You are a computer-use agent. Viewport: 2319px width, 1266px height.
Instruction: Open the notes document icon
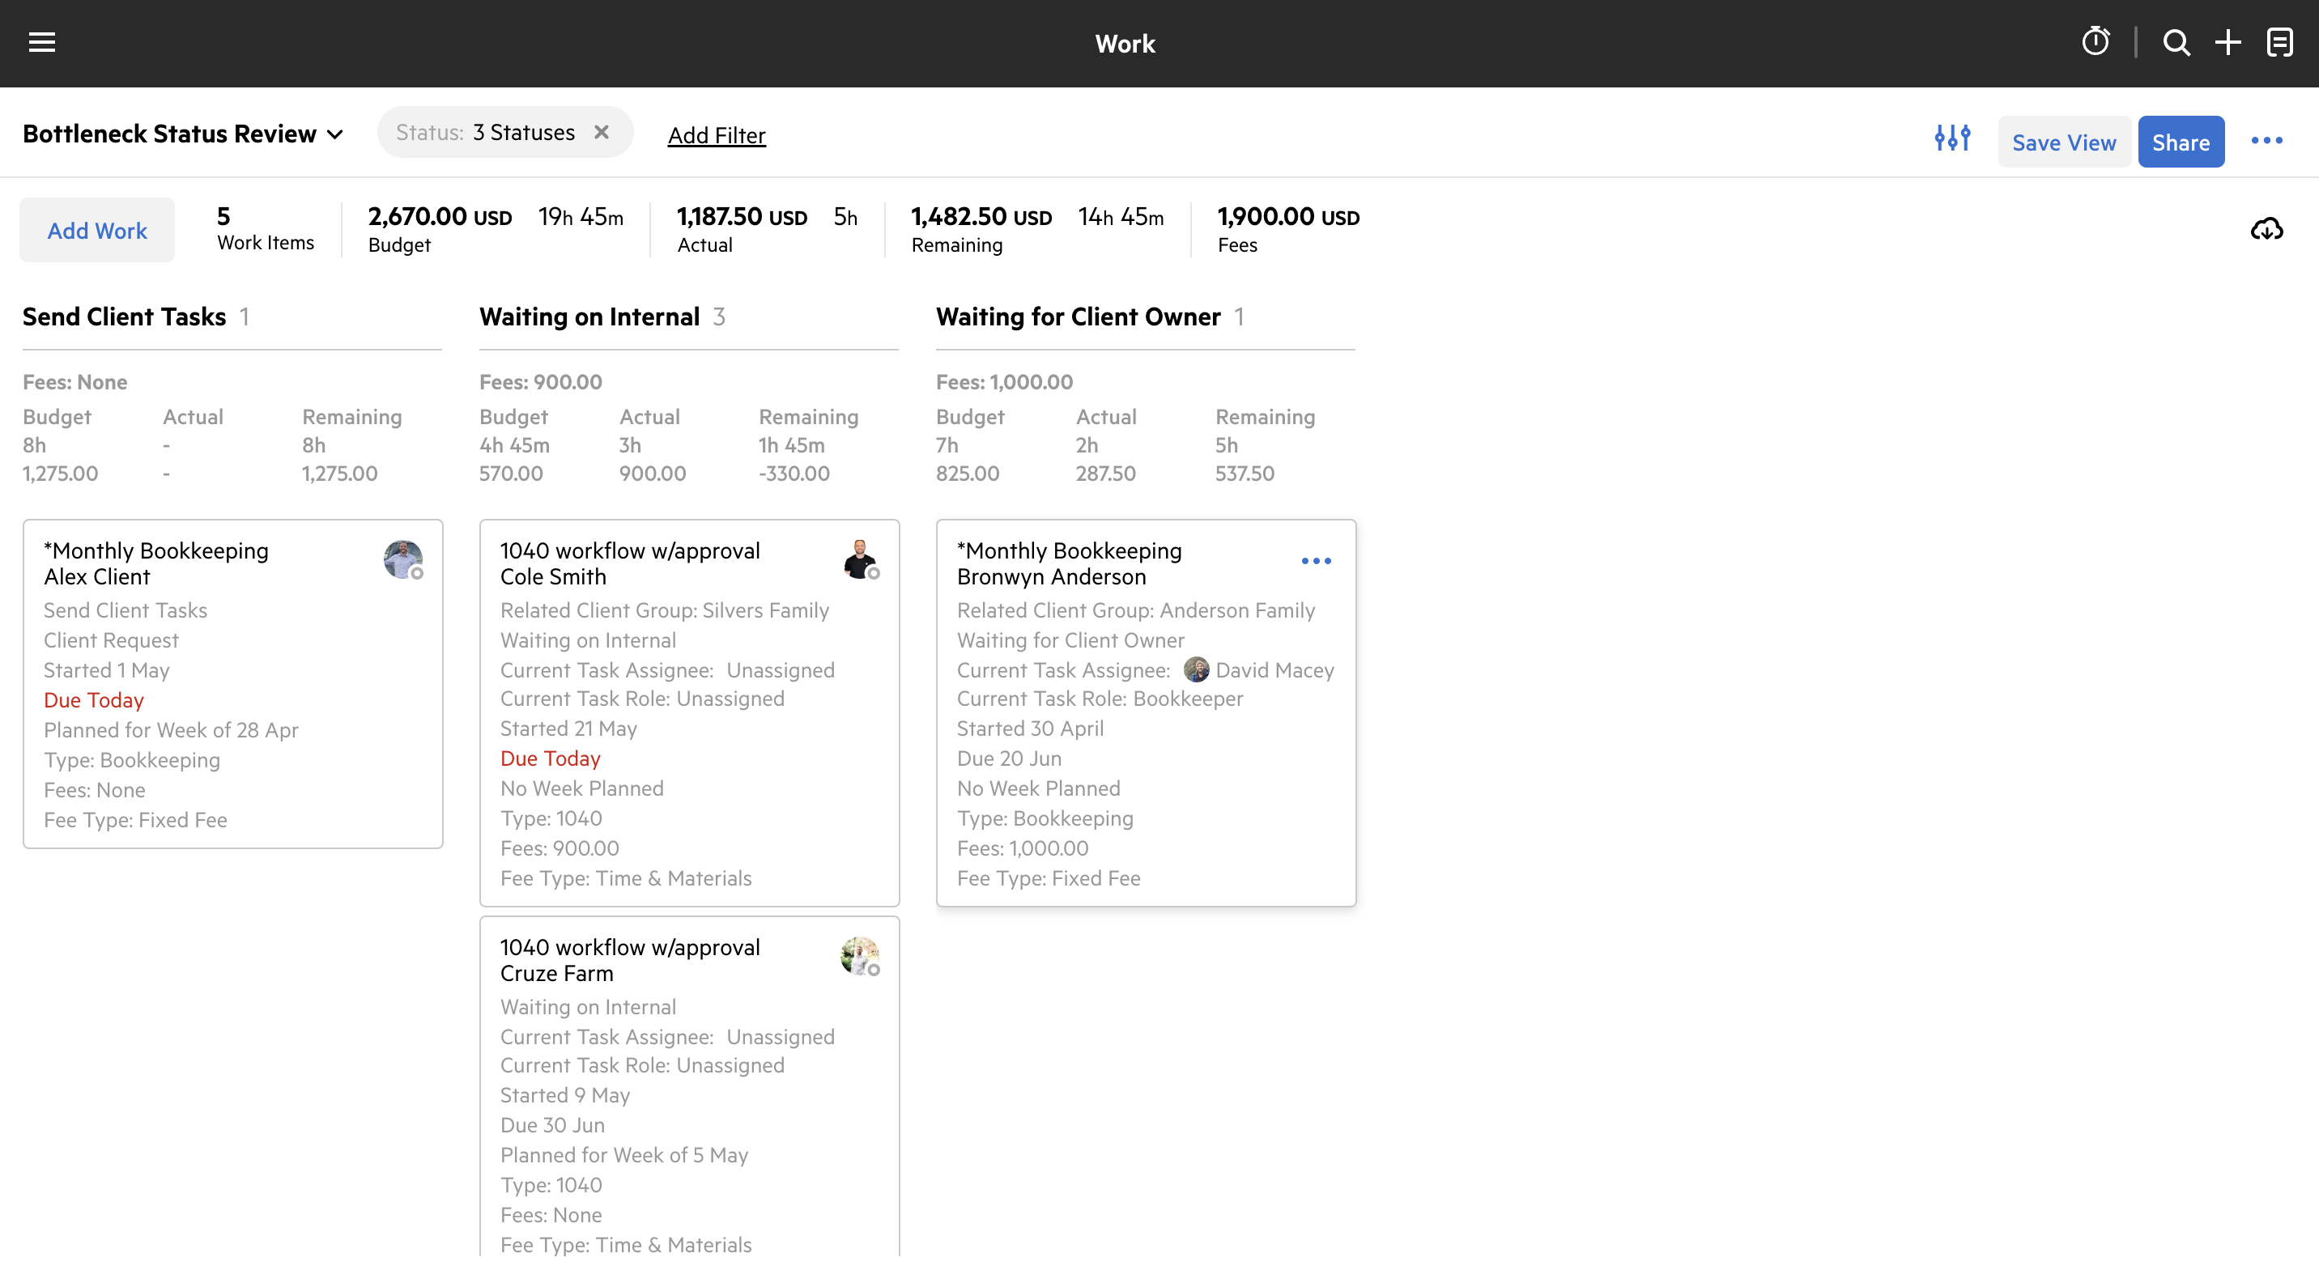pos(2279,42)
